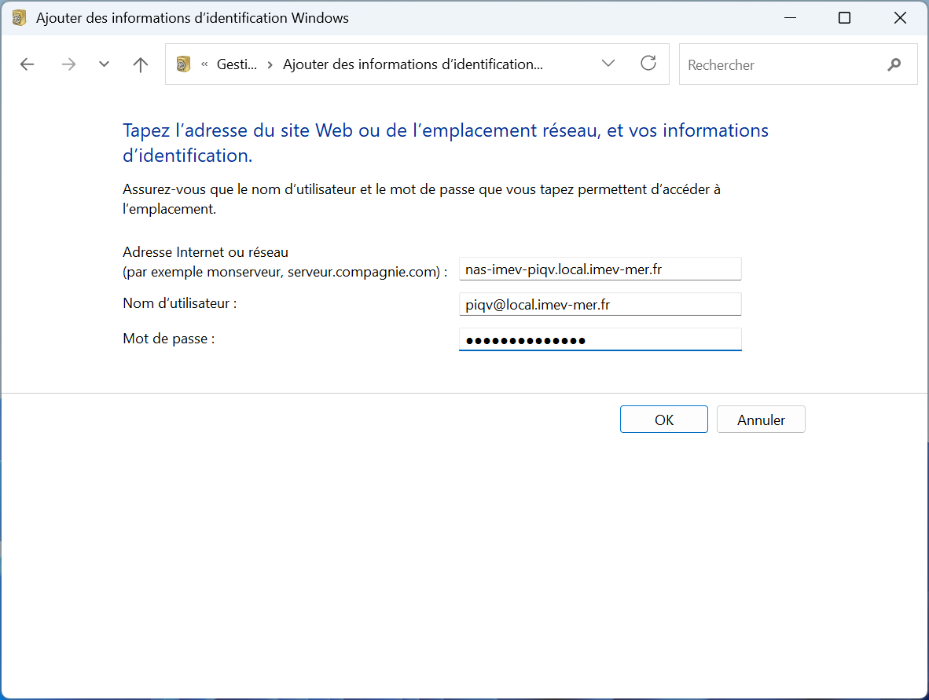The height and width of the screenshot is (700, 929).
Task: Go back using the left arrow
Action: point(28,64)
